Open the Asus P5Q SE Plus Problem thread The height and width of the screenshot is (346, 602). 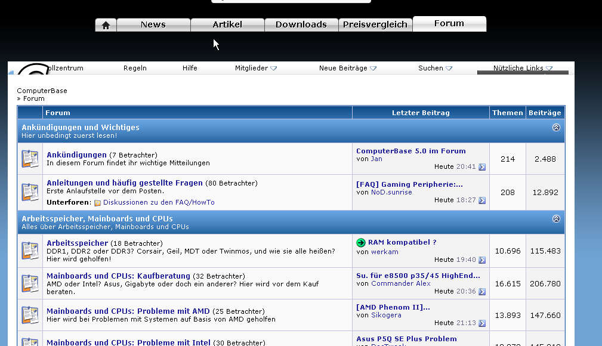click(406, 339)
